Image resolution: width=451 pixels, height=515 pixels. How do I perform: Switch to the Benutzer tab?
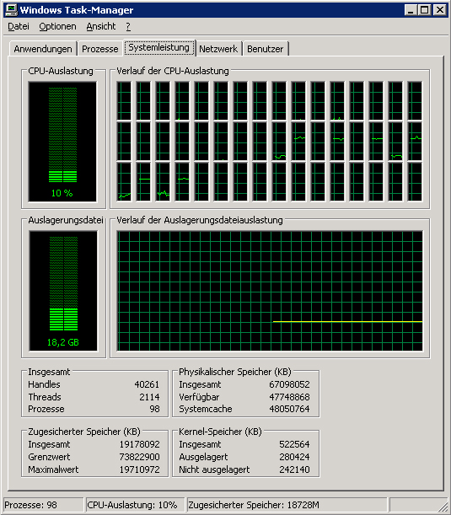pyautogui.click(x=265, y=49)
